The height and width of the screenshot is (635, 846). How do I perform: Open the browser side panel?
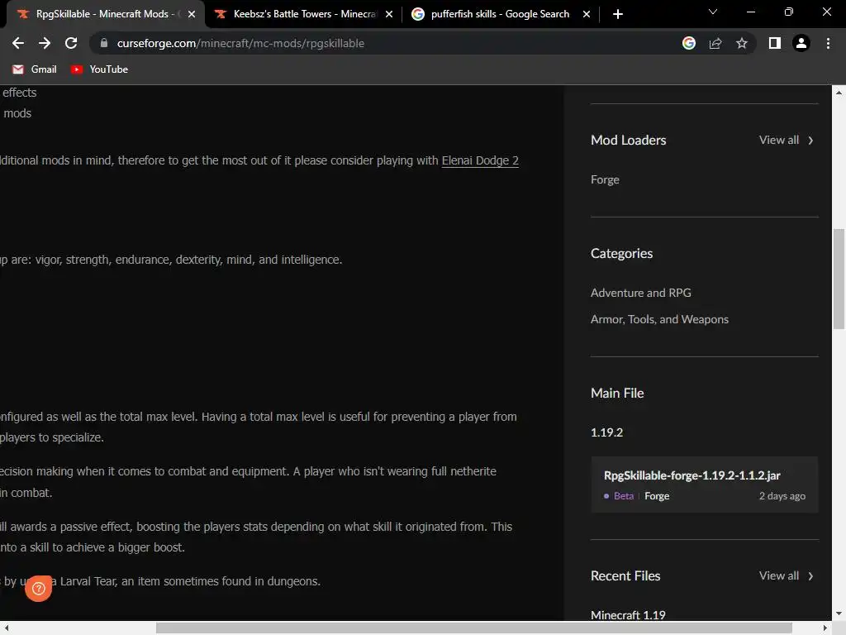point(775,43)
